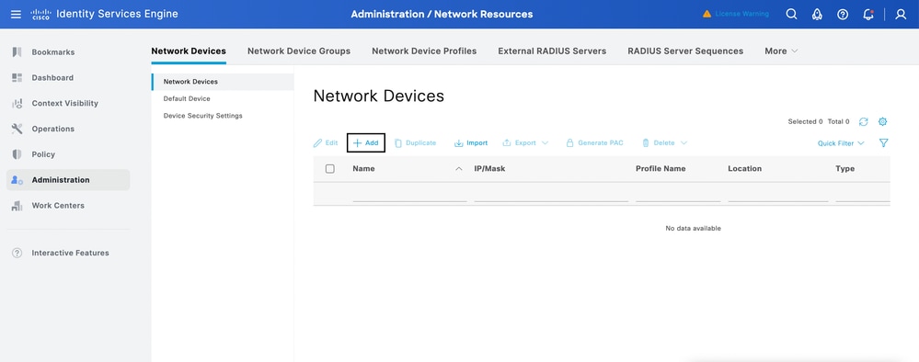Click the Duplicate copy icon
This screenshot has height=362, width=919.
pyautogui.click(x=398, y=143)
